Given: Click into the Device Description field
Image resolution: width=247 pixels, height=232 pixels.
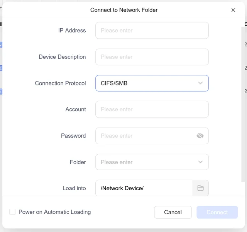Looking at the screenshot, I should coord(152,57).
